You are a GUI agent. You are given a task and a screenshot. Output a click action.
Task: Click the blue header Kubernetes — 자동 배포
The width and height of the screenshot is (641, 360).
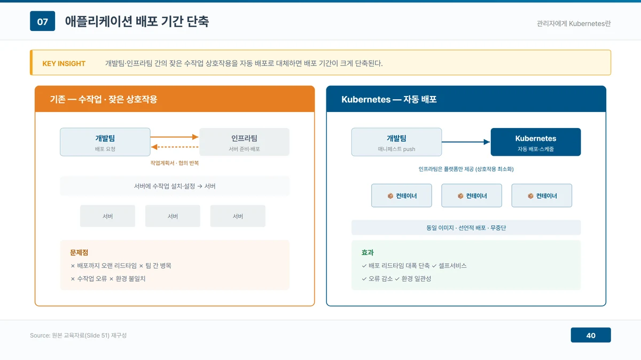point(466,99)
